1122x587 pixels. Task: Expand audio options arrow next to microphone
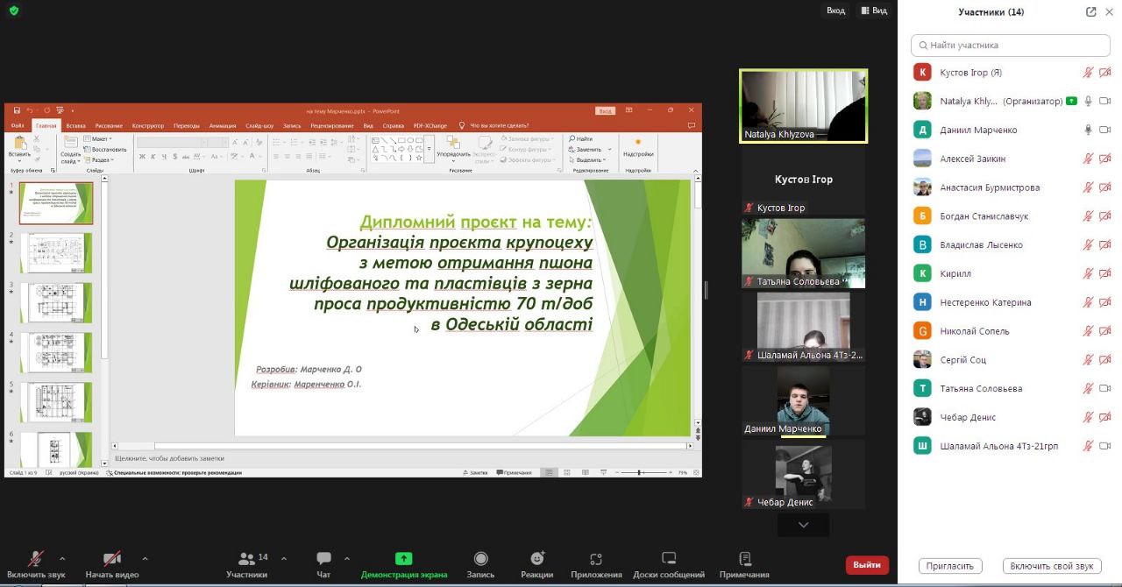[62, 558]
